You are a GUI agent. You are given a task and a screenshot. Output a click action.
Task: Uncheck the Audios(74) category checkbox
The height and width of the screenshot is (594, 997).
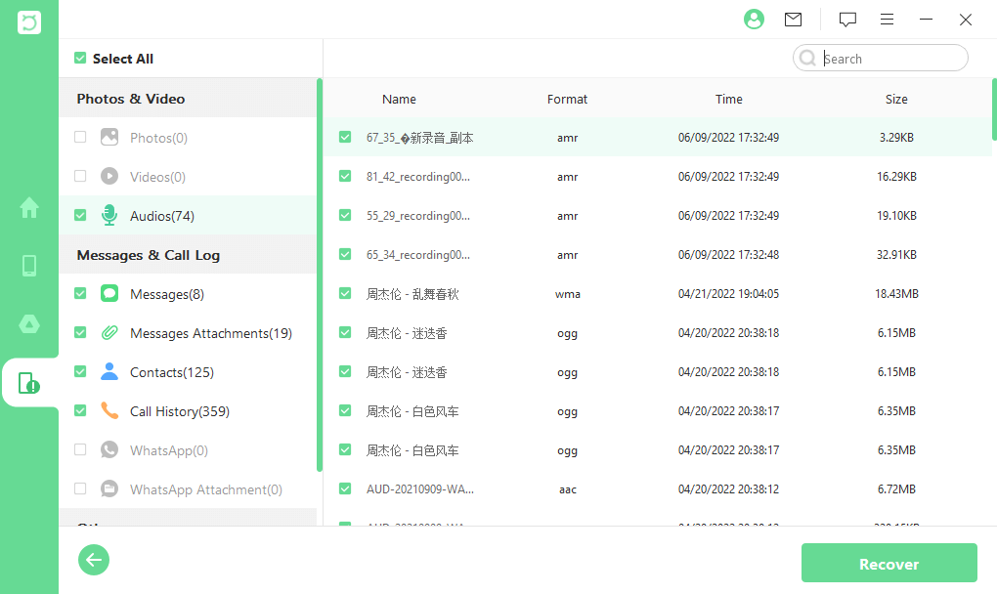[80, 216]
